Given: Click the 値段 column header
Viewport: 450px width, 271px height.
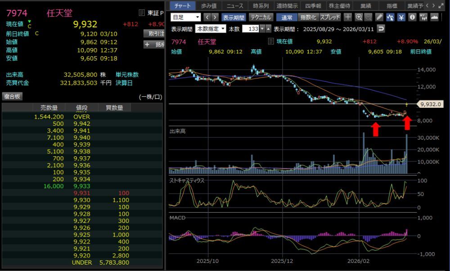Looking at the screenshot, I should (82, 107).
